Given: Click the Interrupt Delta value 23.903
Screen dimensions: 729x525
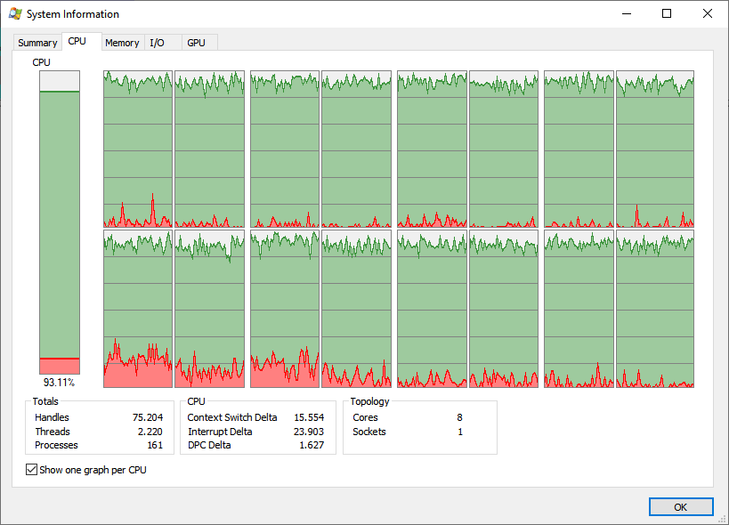Looking at the screenshot, I should [309, 432].
